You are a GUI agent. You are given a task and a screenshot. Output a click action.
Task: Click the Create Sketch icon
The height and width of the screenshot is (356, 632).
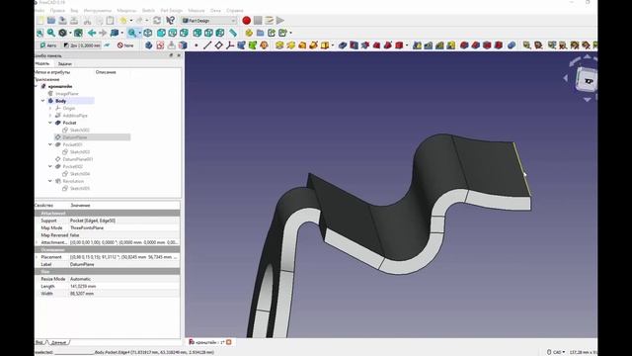[x=160, y=45]
